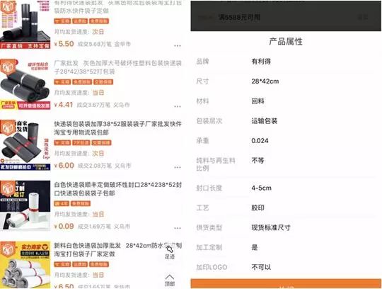Open more options for the ¥5.50 listing
382x289 pixels.
point(178,45)
